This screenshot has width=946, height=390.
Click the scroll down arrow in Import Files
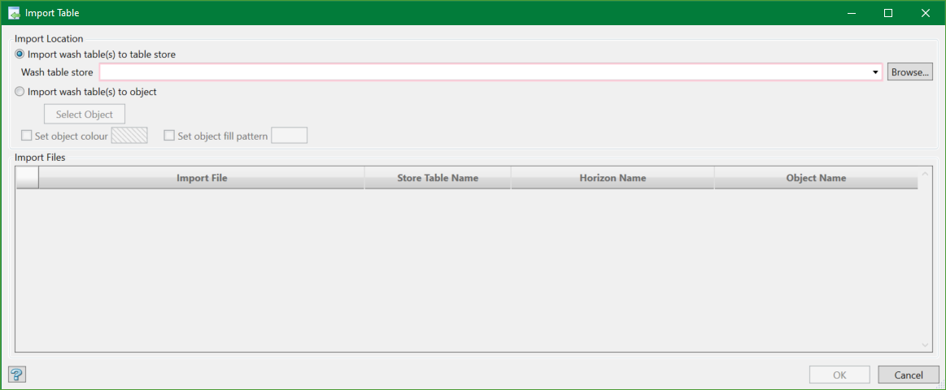coord(926,344)
